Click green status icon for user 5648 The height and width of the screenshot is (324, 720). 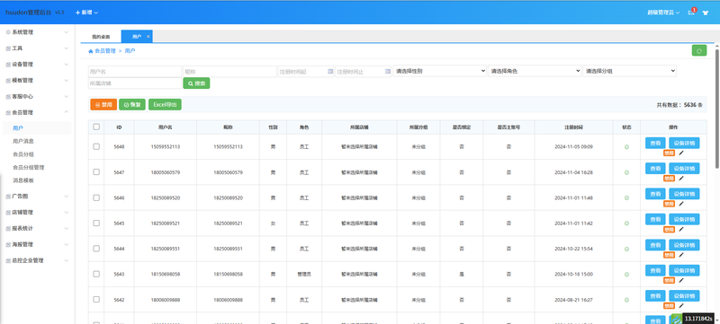click(626, 147)
